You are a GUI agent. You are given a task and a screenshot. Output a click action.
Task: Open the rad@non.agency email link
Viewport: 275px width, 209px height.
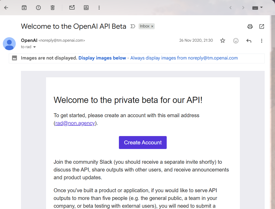tap(75, 123)
